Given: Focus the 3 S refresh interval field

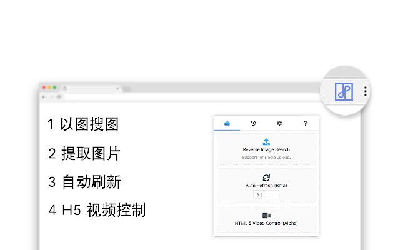Looking at the screenshot, I should click(266, 195).
